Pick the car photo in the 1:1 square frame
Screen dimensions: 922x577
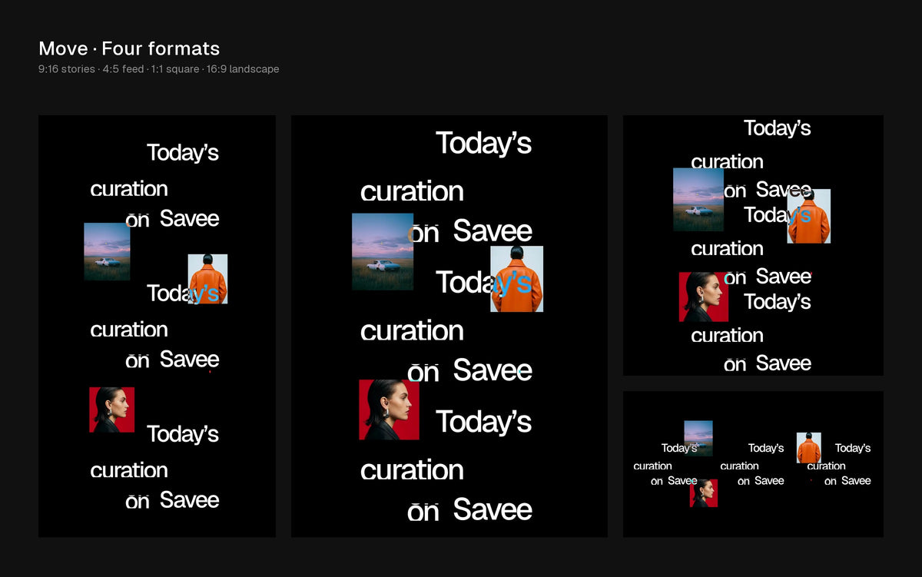(698, 199)
